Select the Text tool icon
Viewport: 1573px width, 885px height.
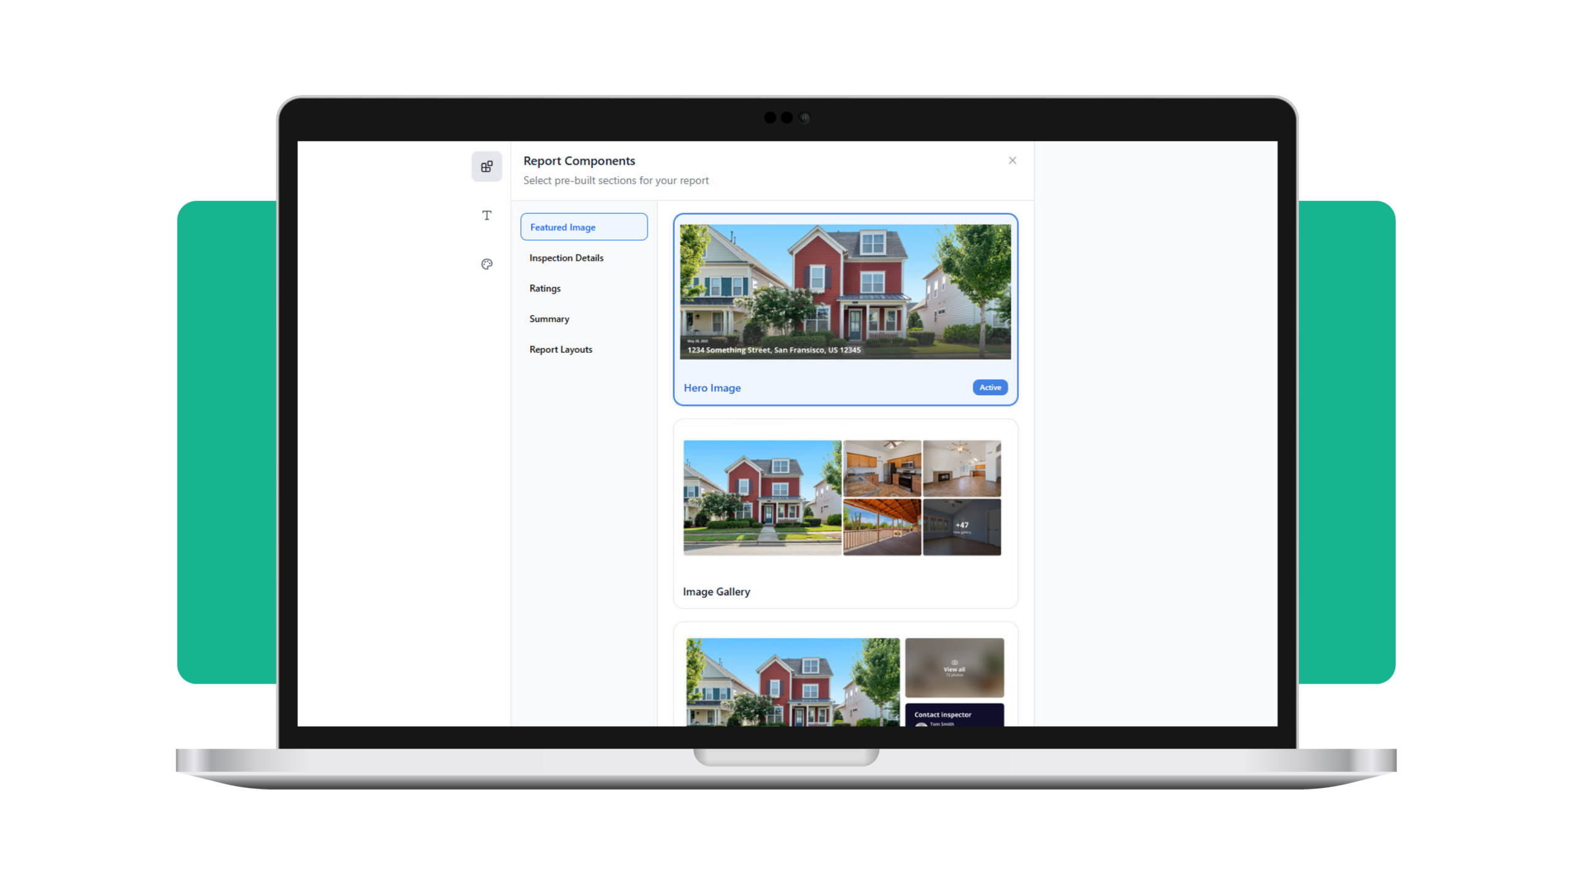[487, 215]
